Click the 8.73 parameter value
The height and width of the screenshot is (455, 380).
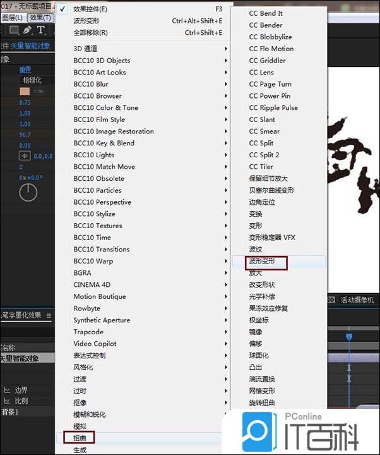(25, 103)
